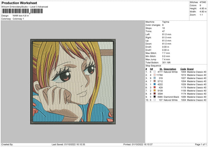
Task: Click the Last Saved timestamp in footer
Action: (x=68, y=144)
